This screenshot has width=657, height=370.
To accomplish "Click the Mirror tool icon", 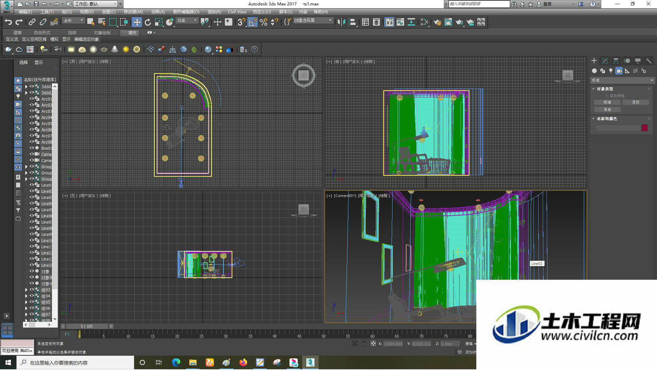I will click(x=341, y=22).
